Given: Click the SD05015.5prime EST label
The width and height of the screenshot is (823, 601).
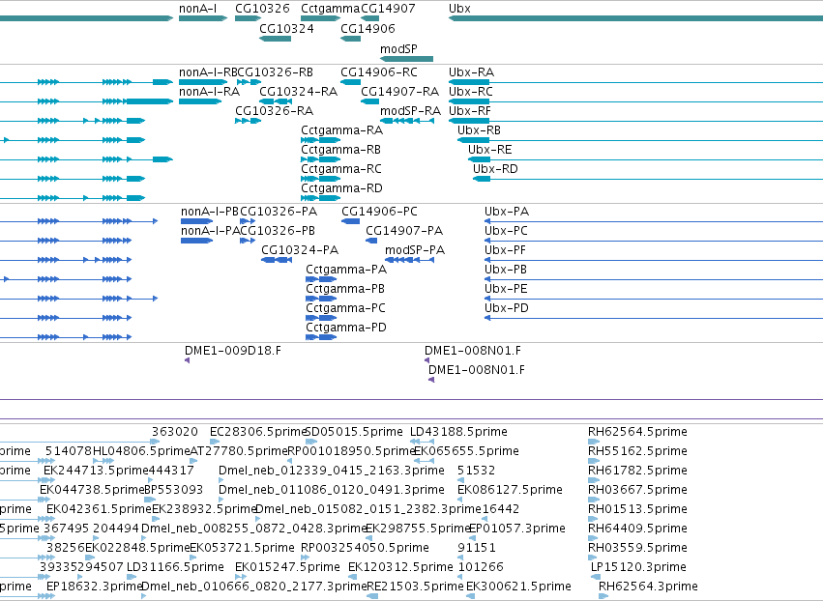Looking at the screenshot, I should tap(354, 432).
